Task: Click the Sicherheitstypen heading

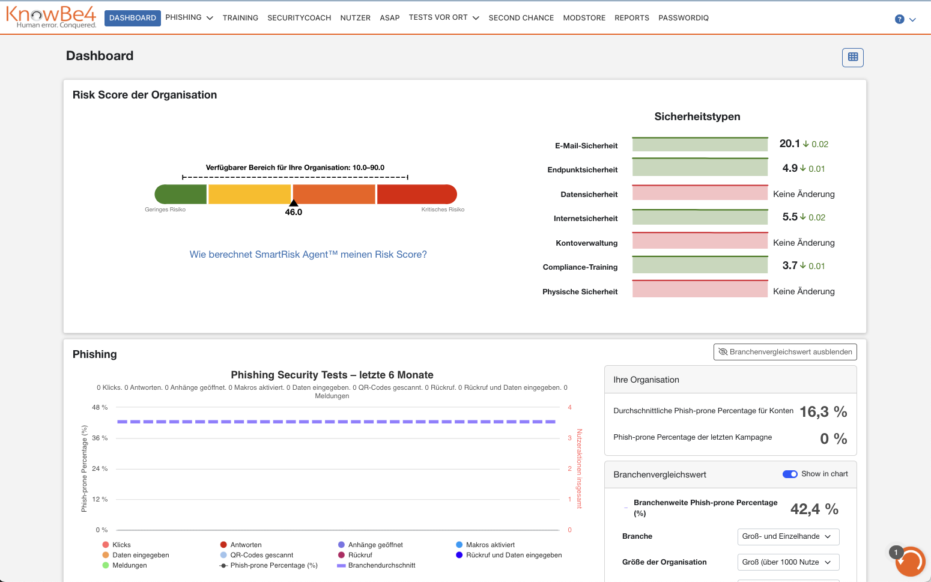Action: point(697,117)
